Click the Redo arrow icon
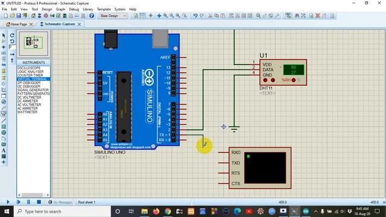 201,16
